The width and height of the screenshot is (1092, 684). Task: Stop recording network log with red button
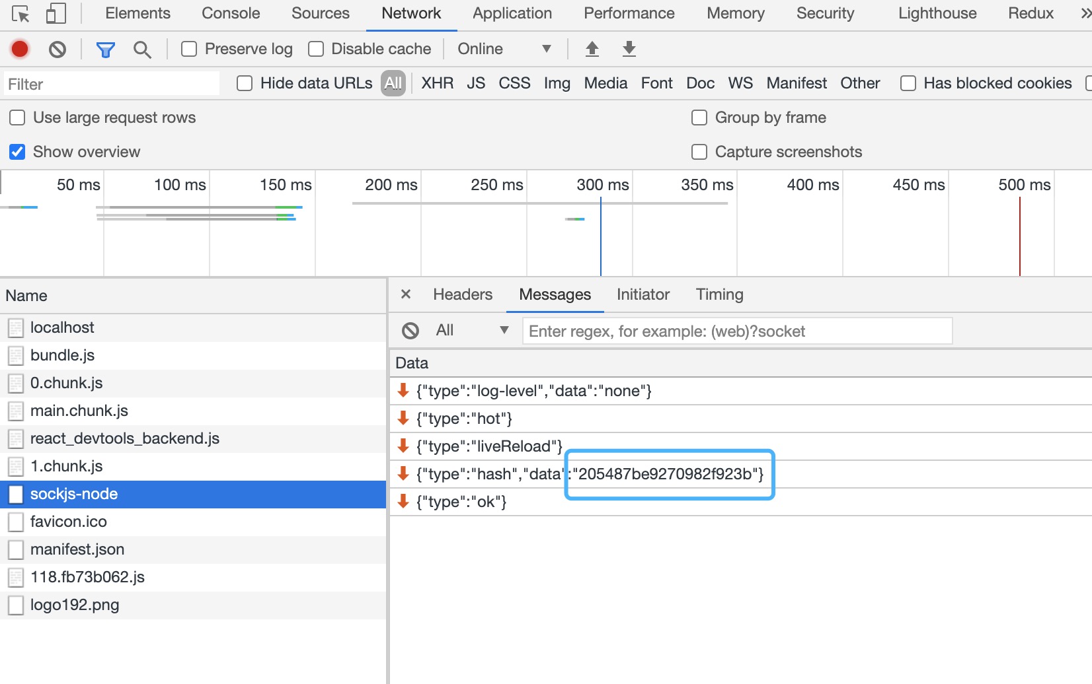coord(20,49)
